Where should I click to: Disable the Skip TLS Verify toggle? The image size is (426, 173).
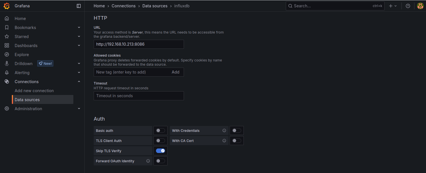coord(161,151)
